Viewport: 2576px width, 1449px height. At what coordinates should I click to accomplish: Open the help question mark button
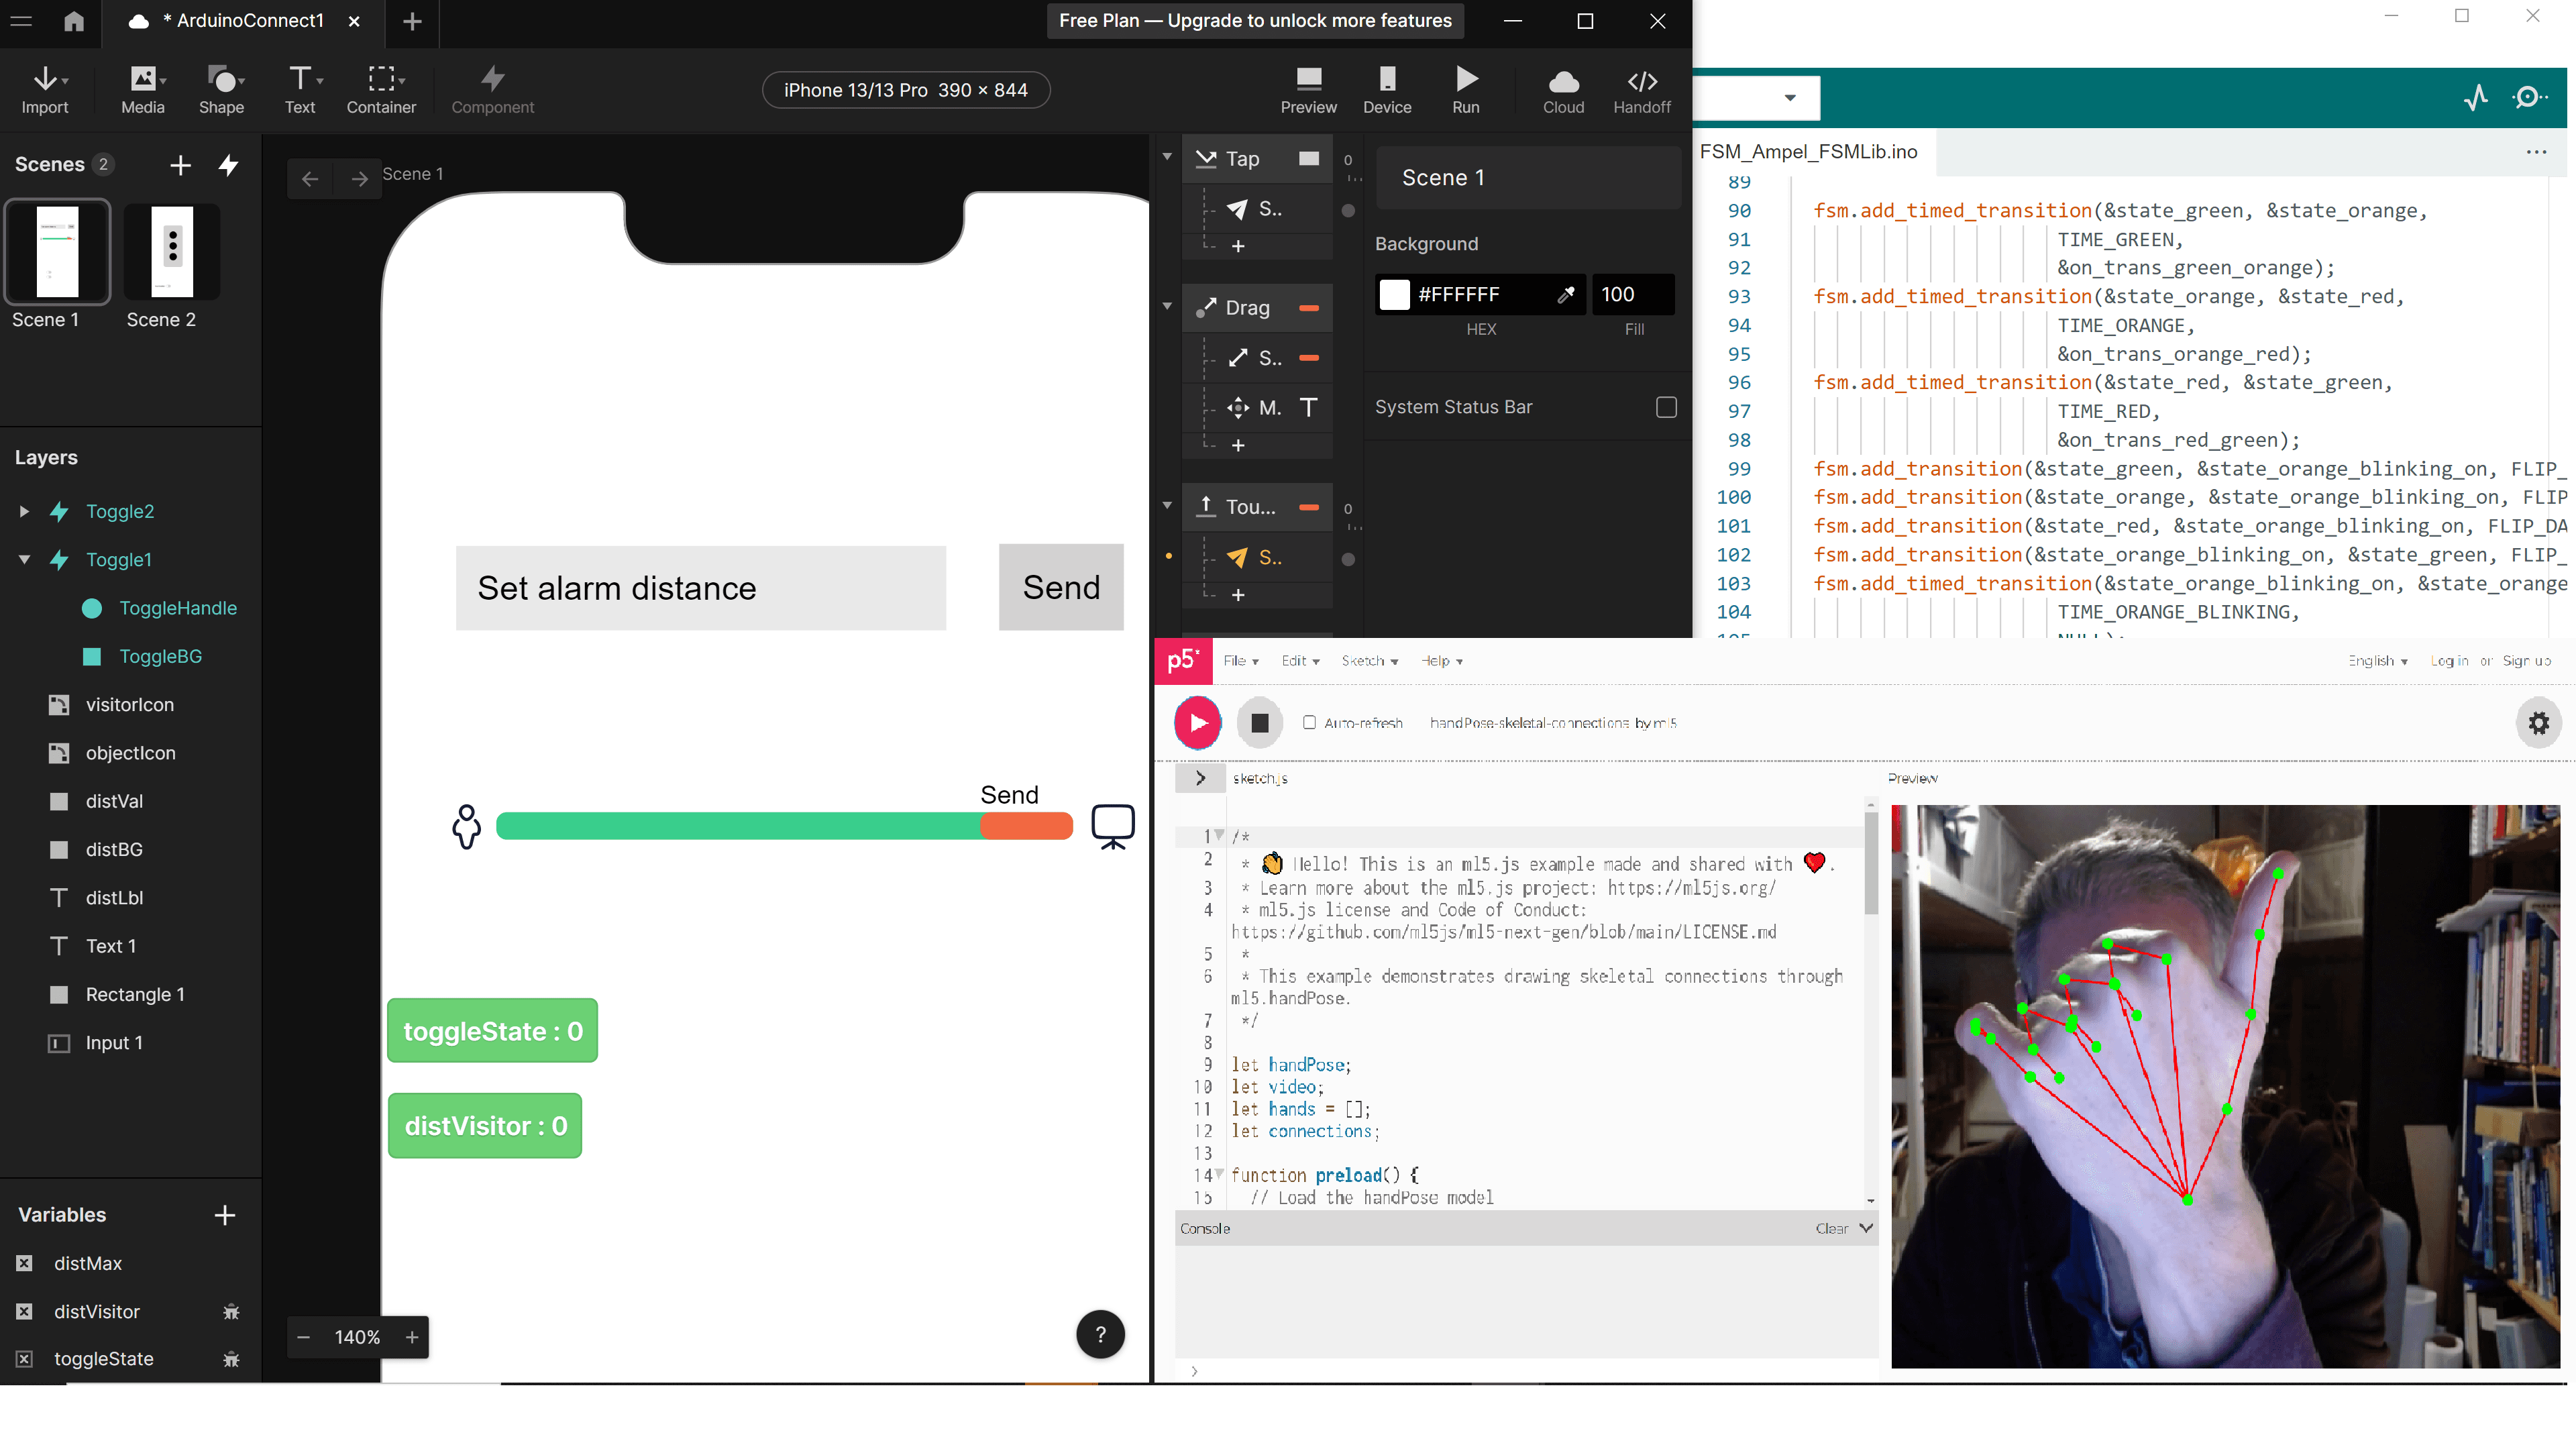[x=1100, y=1334]
